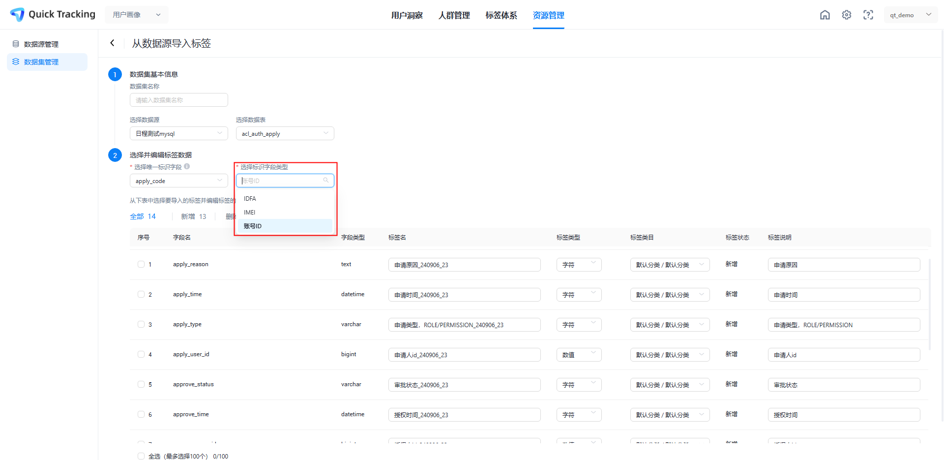944x460 pixels.
Task: Switch to the 用户洞察 top tab
Action: [407, 15]
